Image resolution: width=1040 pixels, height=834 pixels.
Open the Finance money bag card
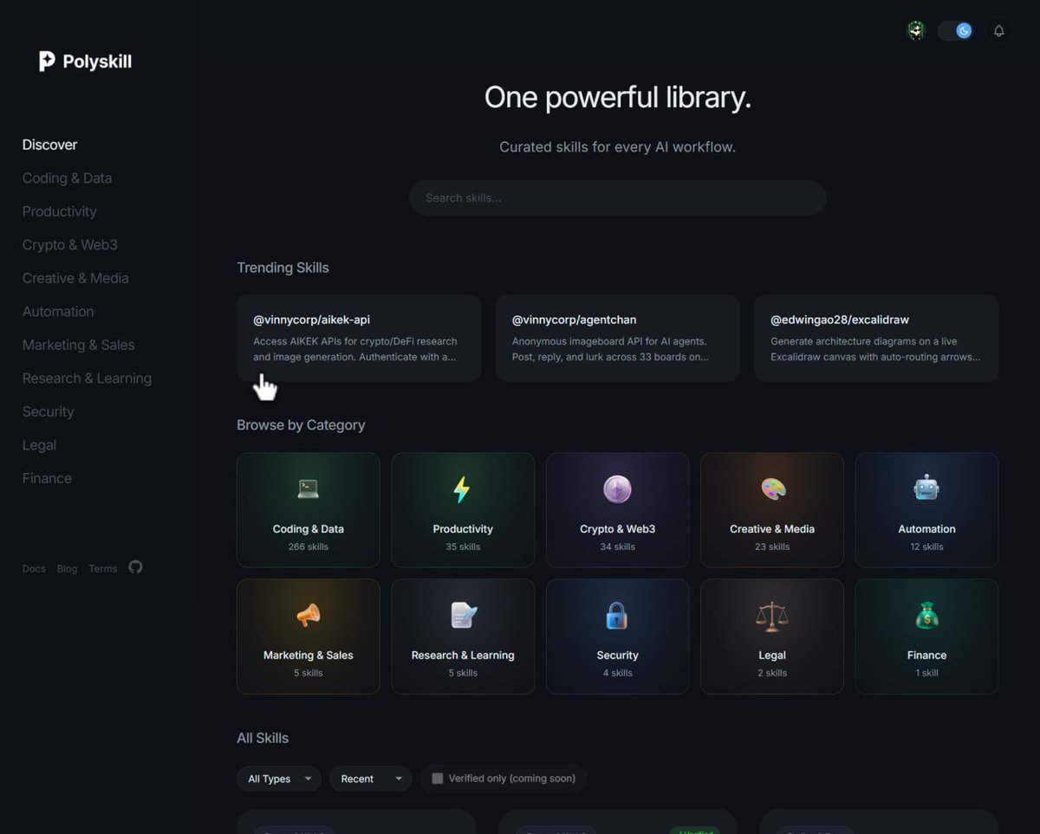926,637
